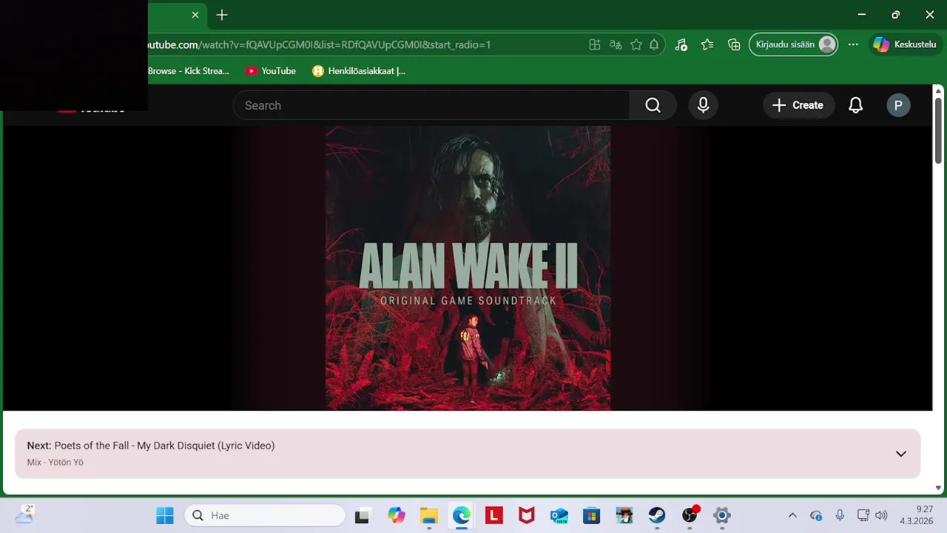Screen dimensions: 947x533
Task: Add this page to favorites with star
Action: pyautogui.click(x=636, y=44)
